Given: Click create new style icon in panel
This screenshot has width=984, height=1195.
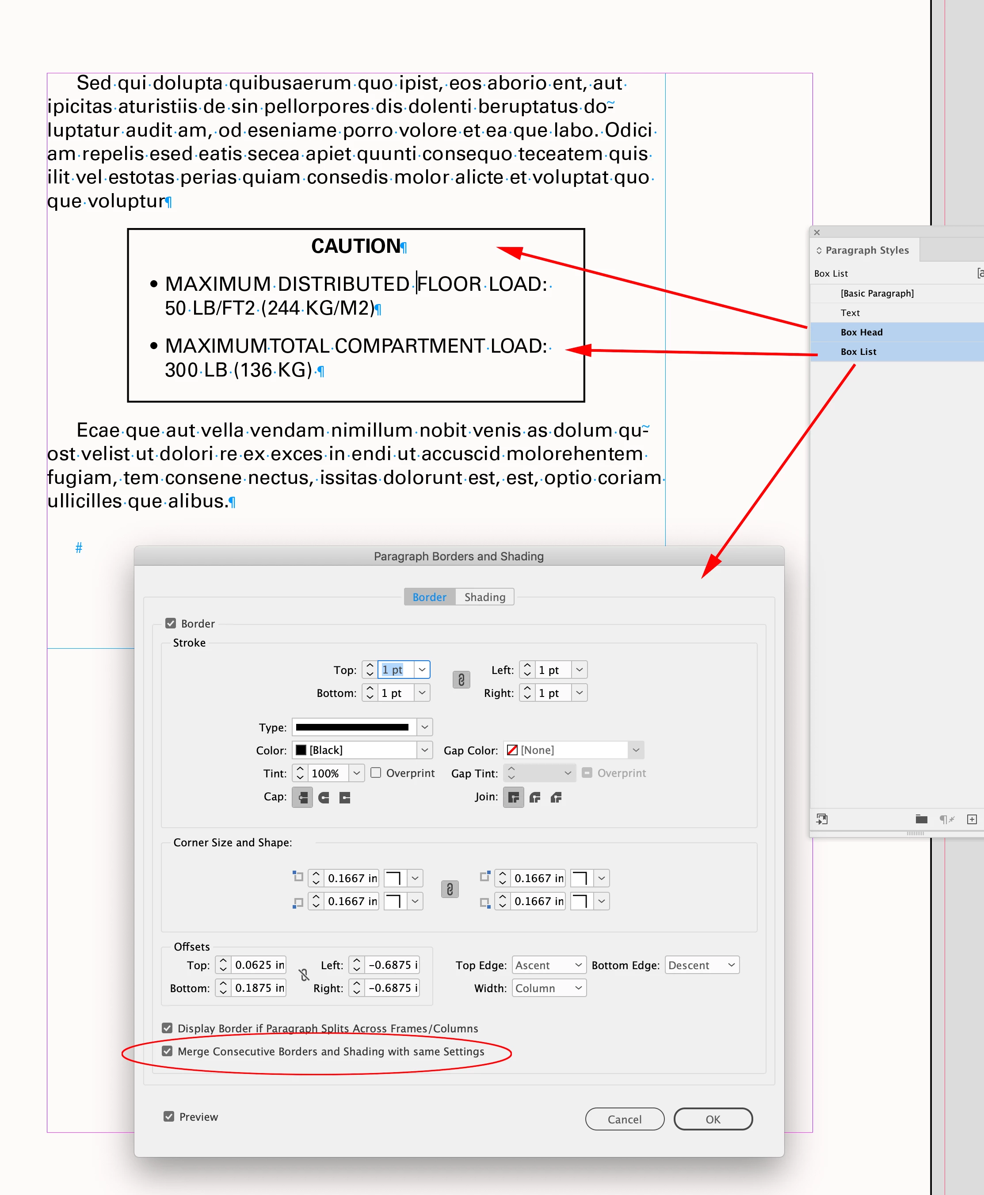Looking at the screenshot, I should coord(972,819).
